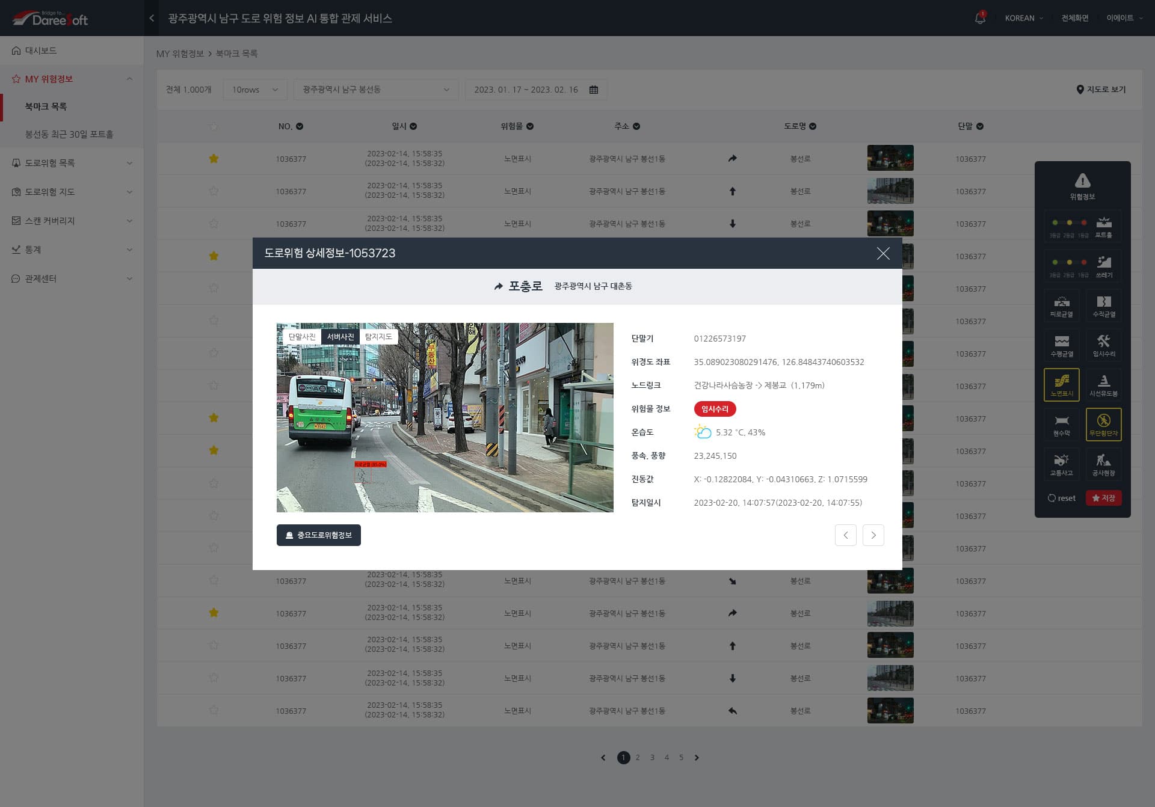Switch to the 단말사진 tab
The image size is (1155, 807).
[302, 337]
